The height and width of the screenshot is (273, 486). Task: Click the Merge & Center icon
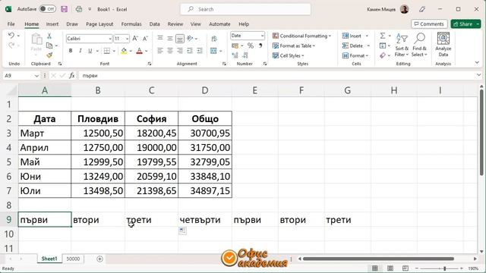(x=213, y=51)
